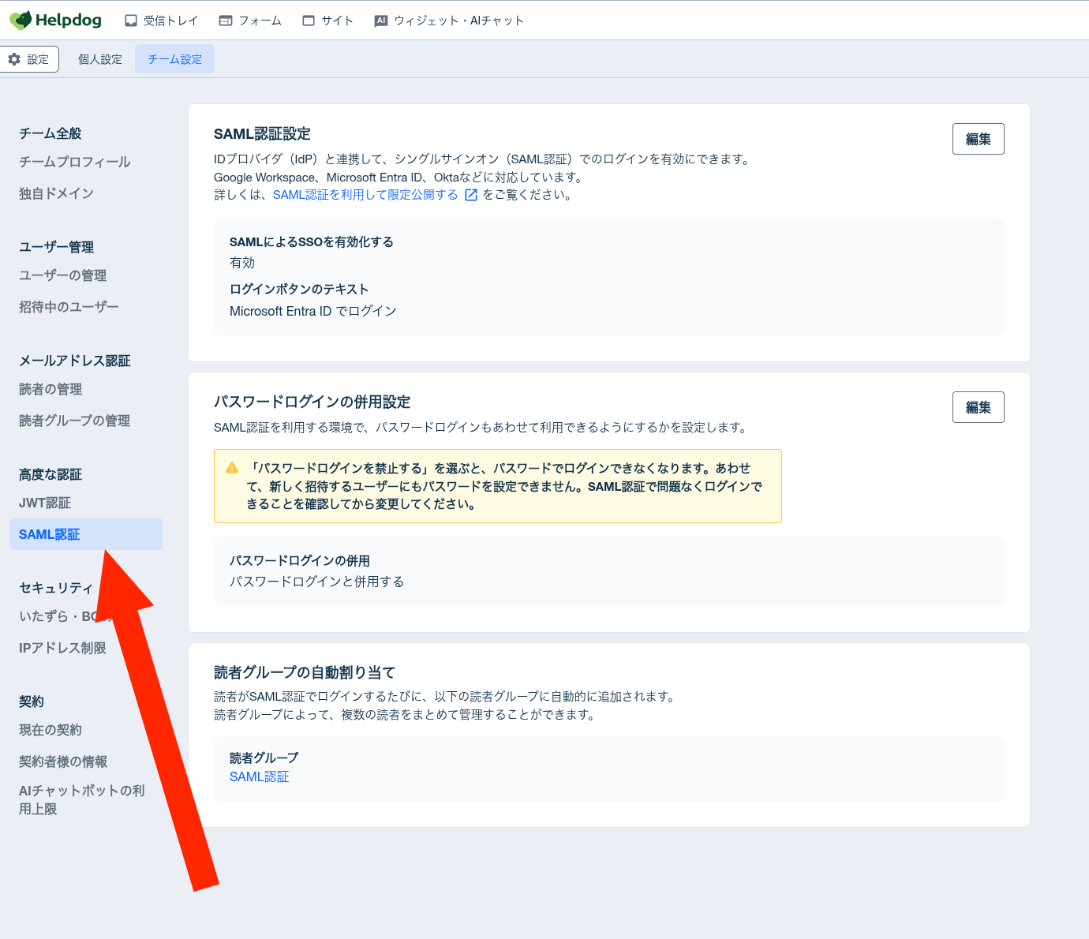The image size is (1089, 939).
Task: Open ユーザーの管理 sidebar item
Action: 63,275
